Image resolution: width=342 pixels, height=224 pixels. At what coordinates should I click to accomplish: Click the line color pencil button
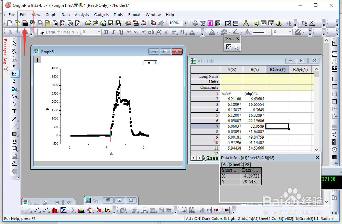[x=236, y=32]
